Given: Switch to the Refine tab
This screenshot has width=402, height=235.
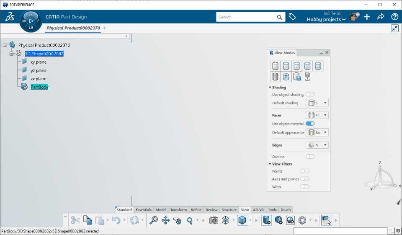Looking at the screenshot, I should coord(196,210).
